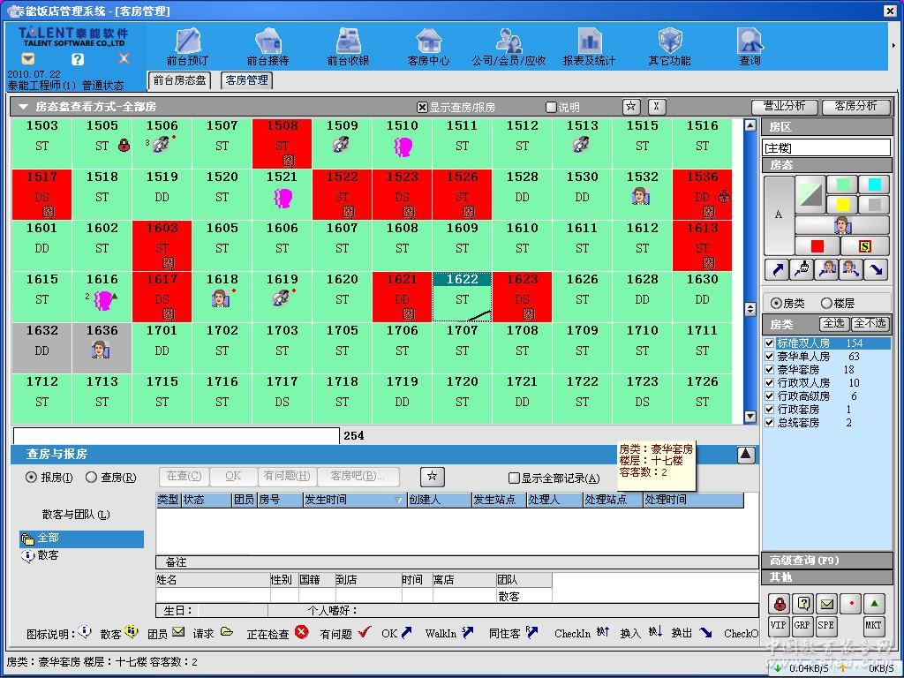Click the 查询 search icon in toolbar

[750, 47]
